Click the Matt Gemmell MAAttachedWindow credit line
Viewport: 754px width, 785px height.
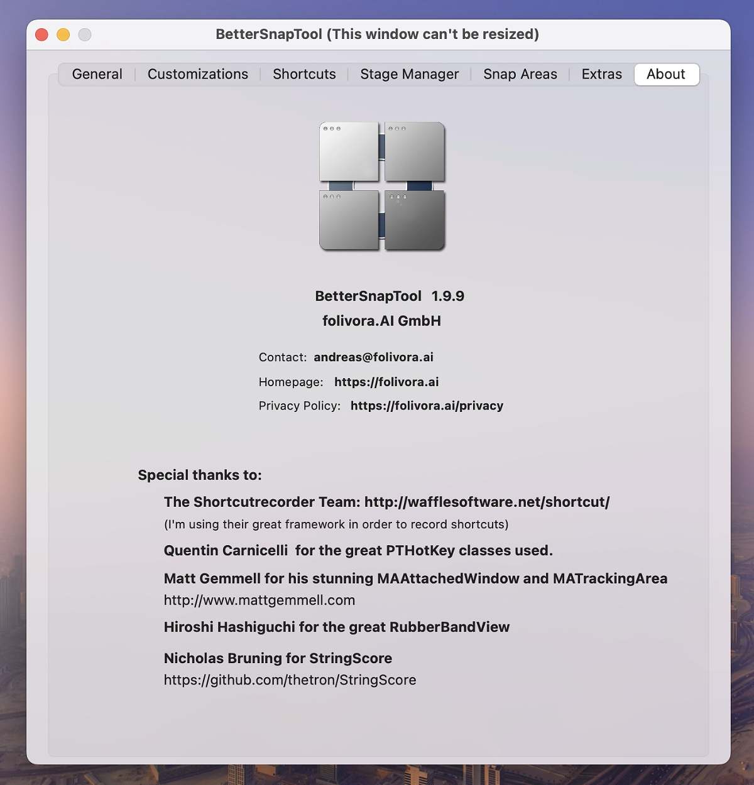416,578
